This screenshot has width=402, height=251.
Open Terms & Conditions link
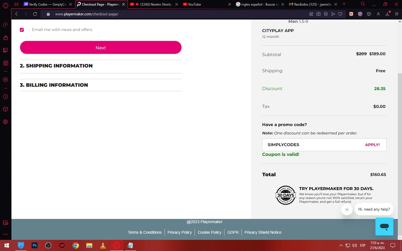145,232
